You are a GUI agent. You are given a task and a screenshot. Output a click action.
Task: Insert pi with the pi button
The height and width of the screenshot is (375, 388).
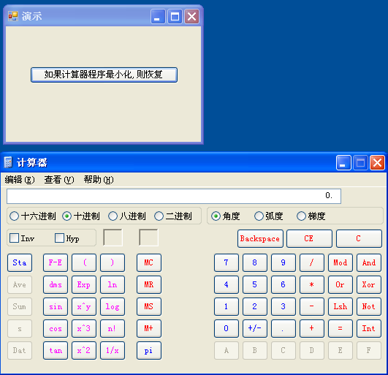[x=149, y=350]
